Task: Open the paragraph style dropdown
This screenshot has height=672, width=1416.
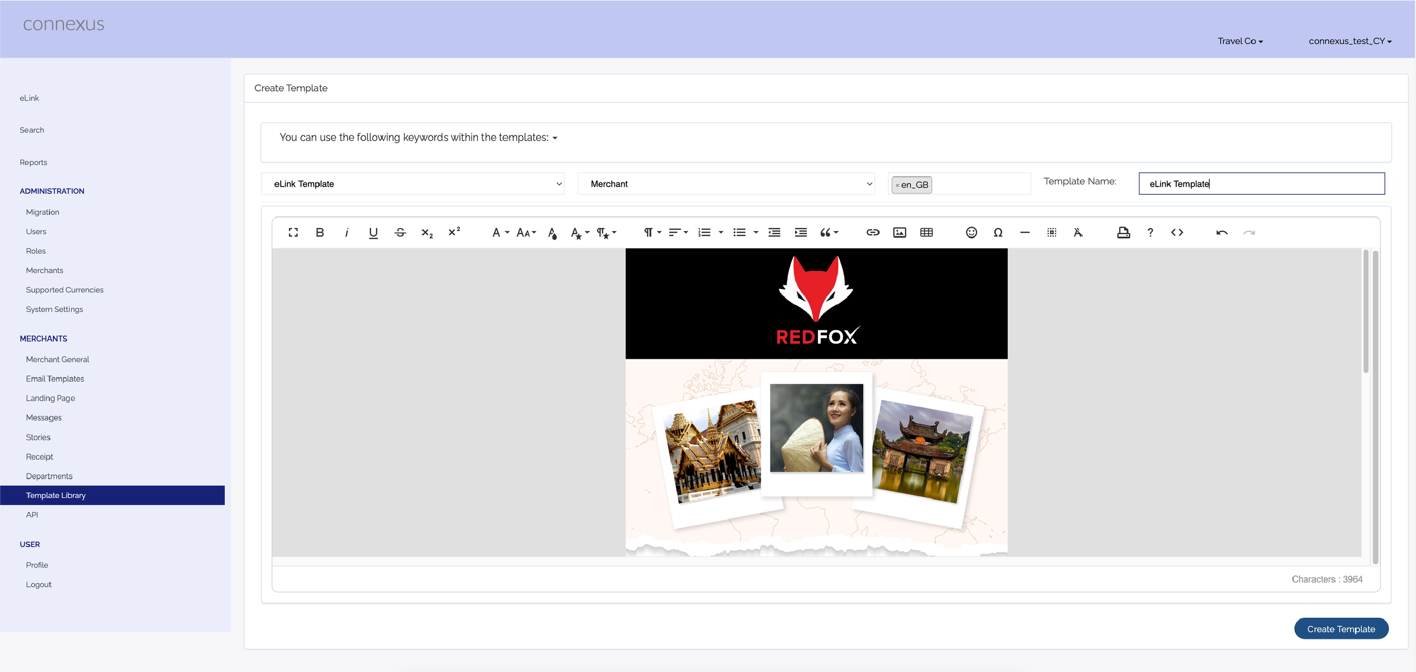Action: point(606,233)
